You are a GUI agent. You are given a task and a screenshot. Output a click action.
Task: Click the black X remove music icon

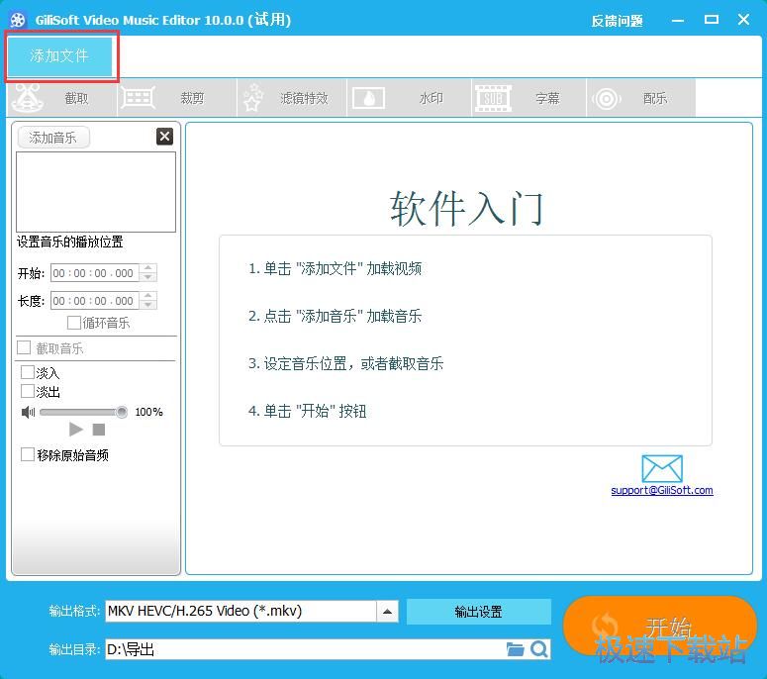point(165,137)
